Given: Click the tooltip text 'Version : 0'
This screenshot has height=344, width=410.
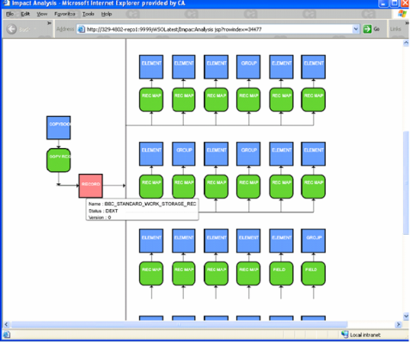Looking at the screenshot, I should click(100, 218).
